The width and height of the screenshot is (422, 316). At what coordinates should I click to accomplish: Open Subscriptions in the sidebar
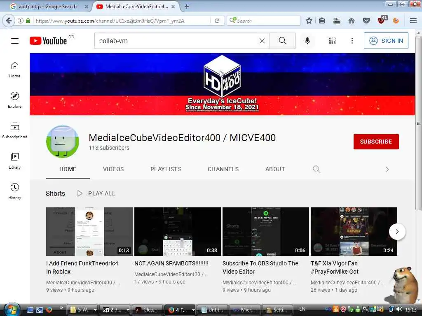click(x=15, y=130)
